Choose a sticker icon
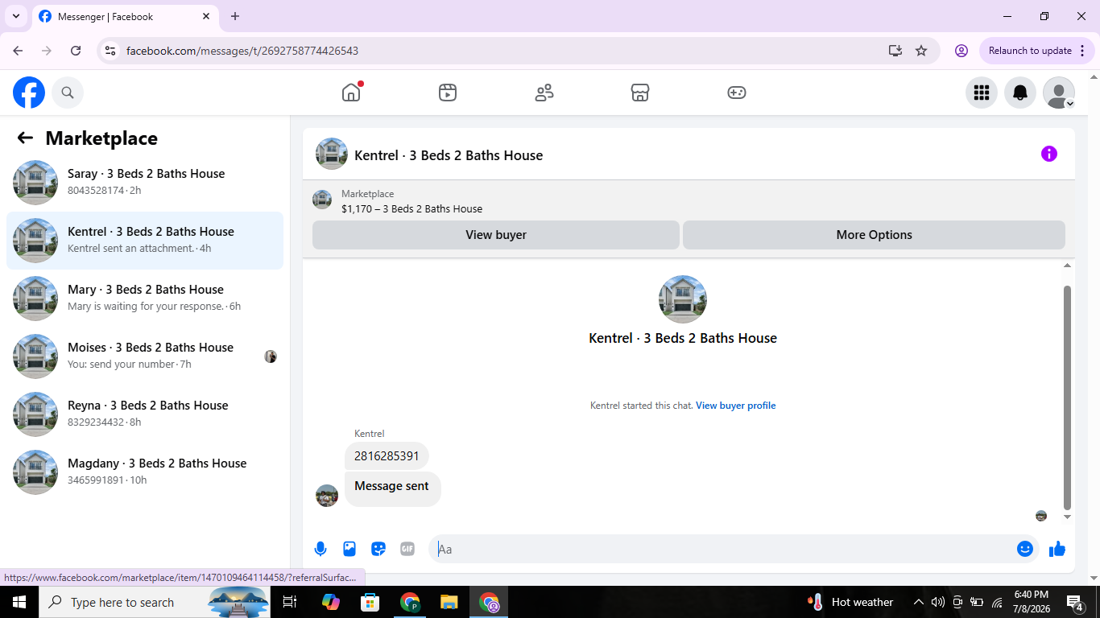The height and width of the screenshot is (618, 1100). click(378, 549)
